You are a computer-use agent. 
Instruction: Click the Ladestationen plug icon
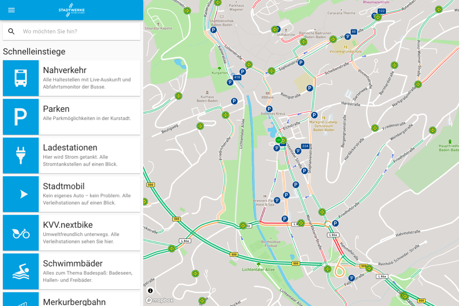(x=21, y=156)
